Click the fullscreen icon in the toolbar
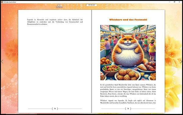The height and width of the screenshot is (115, 183). [65, 5]
